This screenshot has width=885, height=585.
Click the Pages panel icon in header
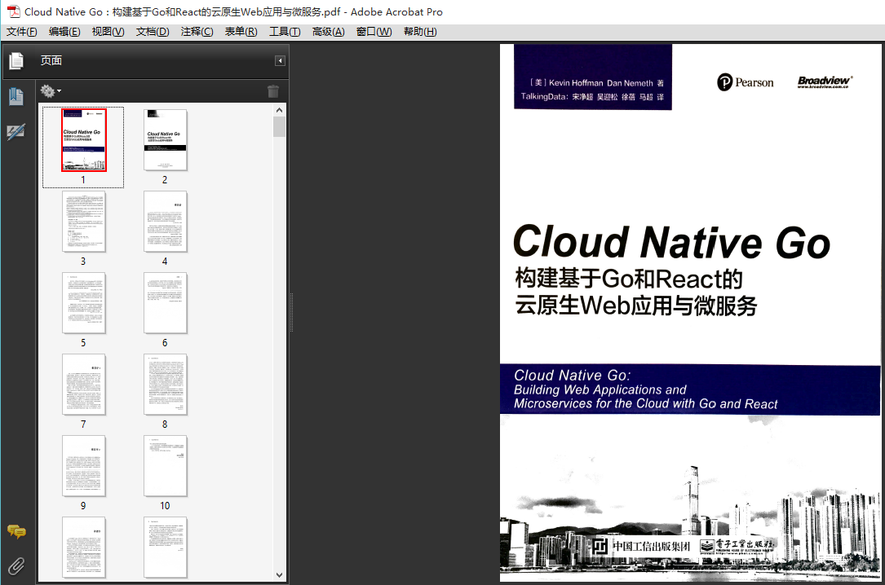16,60
